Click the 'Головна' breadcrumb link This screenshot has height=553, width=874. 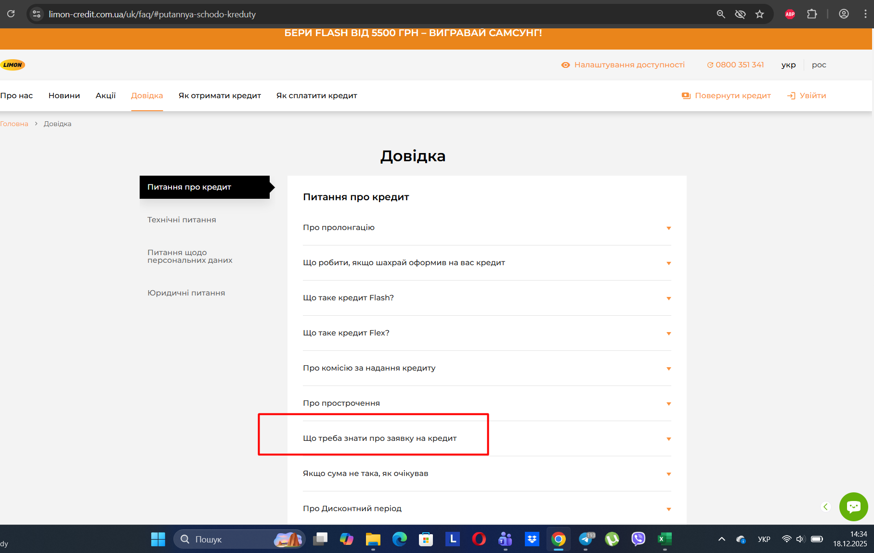coord(14,124)
